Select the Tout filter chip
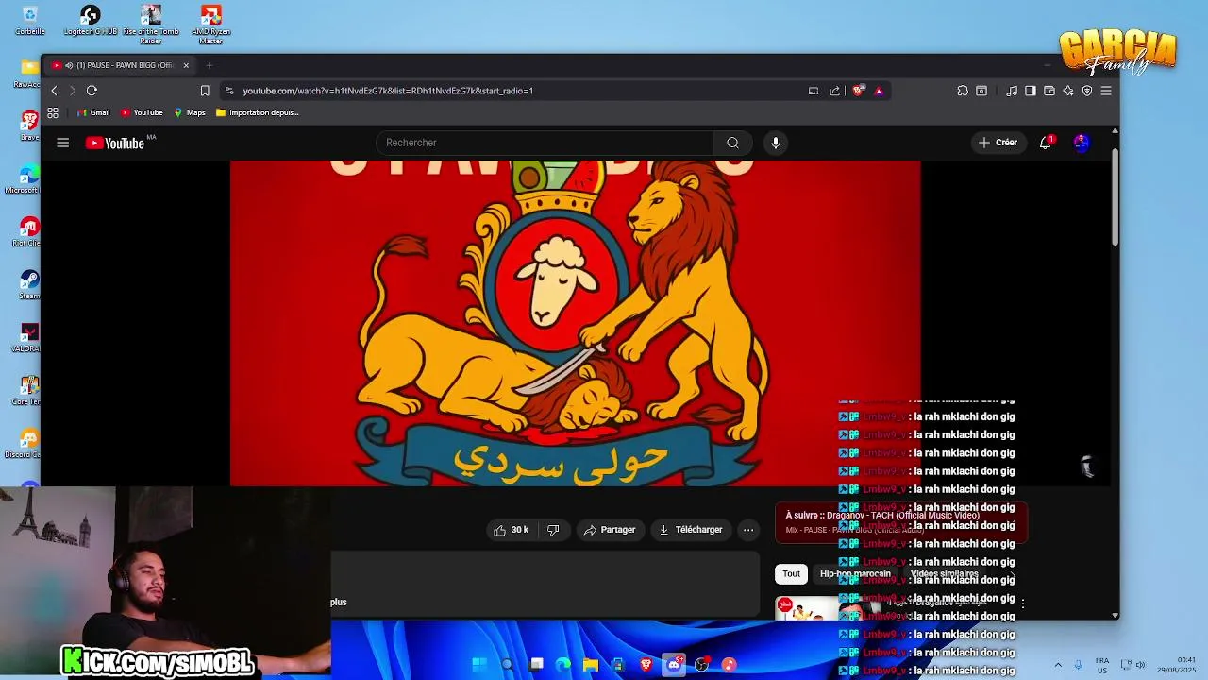This screenshot has height=680, width=1208. (x=791, y=573)
